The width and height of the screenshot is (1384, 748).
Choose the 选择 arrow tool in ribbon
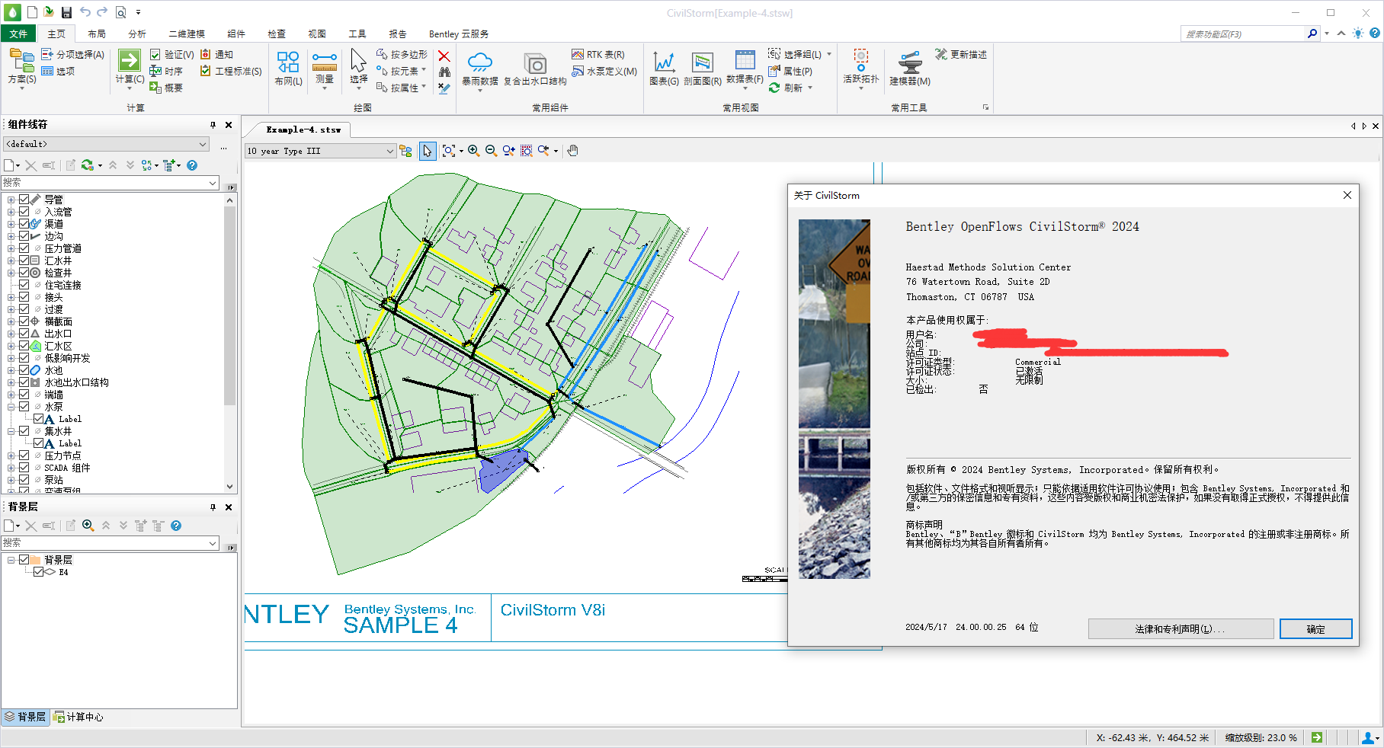[x=358, y=69]
